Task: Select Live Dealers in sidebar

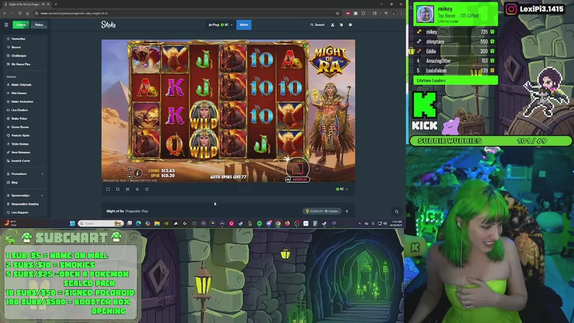Action: (x=25, y=110)
